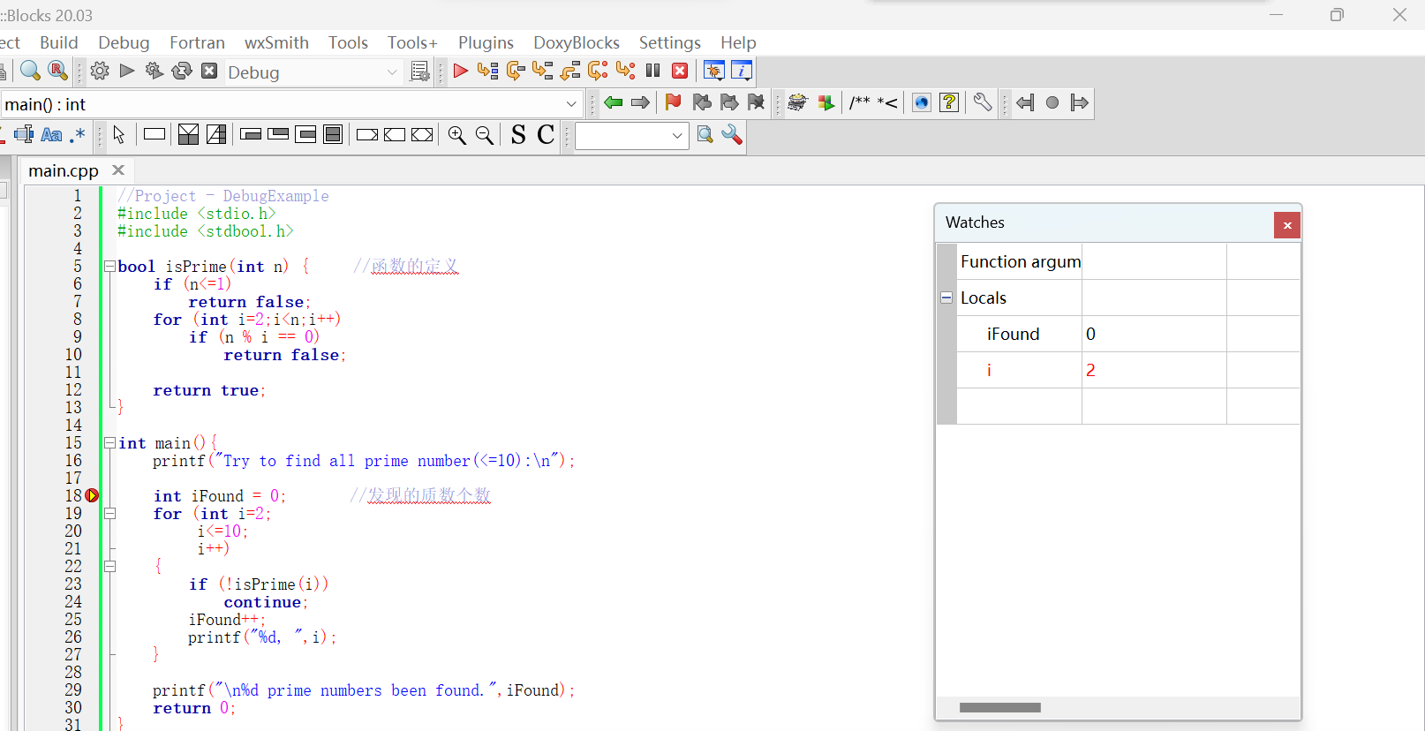1425x731 pixels.
Task: Click the Next instruction debug icon
Action: [598, 71]
